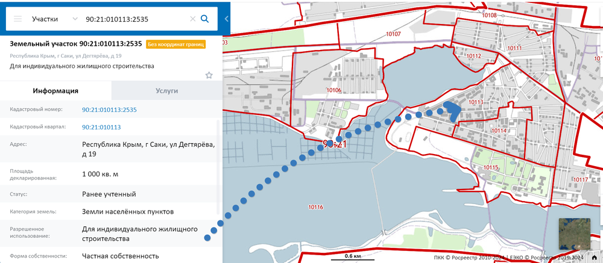Screen dimensions: 603x263
Task: Select quarter 10106 label on the map
Action: point(333,90)
